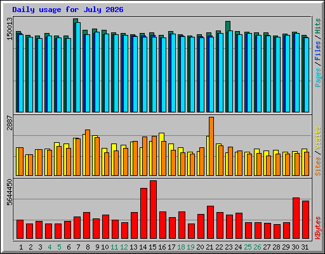Click the red KBytes bar for day 31
The width and height of the screenshot is (325, 254).
tap(306, 220)
